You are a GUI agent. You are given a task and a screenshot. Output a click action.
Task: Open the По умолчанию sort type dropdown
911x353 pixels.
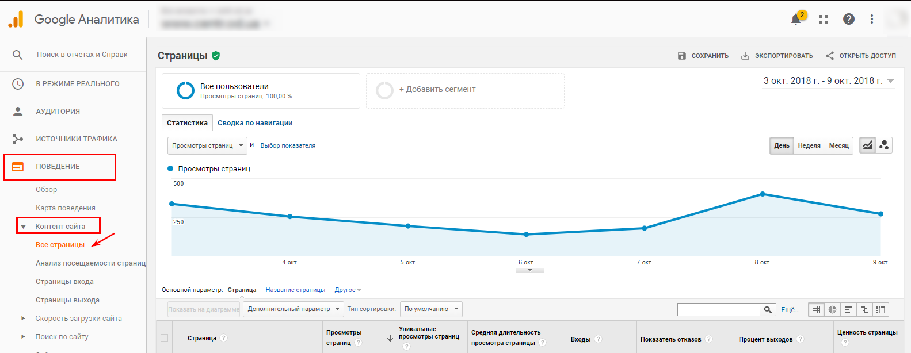[x=431, y=309]
